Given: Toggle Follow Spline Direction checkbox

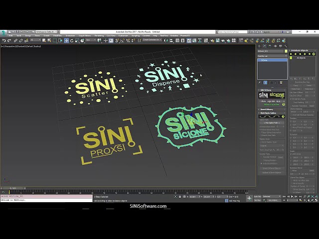Looking at the screenshot, I should (260, 129).
